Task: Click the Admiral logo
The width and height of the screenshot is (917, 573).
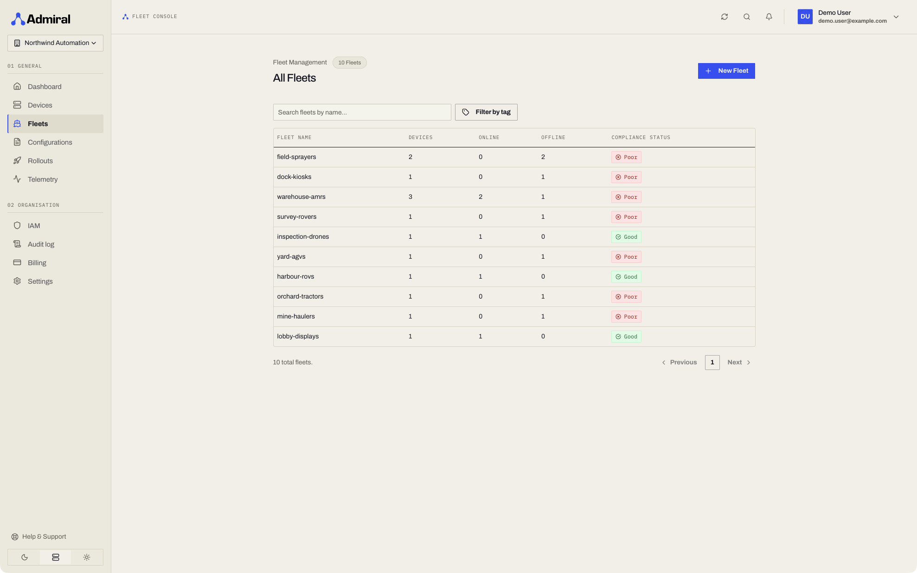Action: (x=41, y=19)
